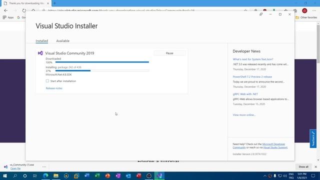Click the volume speaker tray icon
320x180 pixels.
click(x=285, y=175)
